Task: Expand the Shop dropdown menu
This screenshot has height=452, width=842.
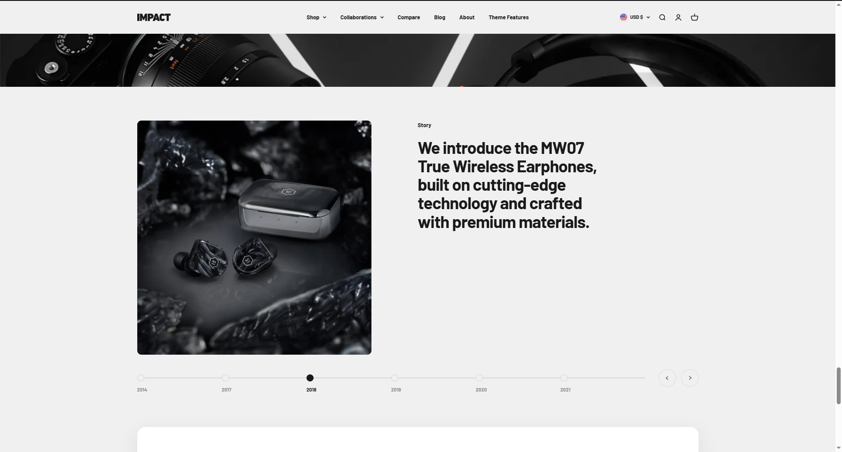Action: point(316,18)
